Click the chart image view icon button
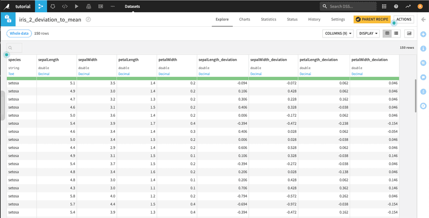This screenshot has height=218, width=429. pos(409,33)
